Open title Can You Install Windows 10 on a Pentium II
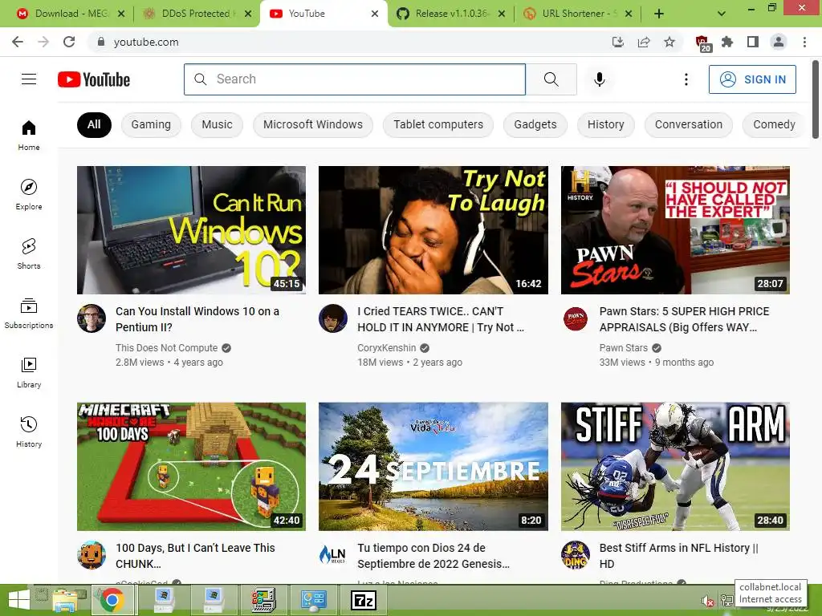The image size is (822, 616). (x=197, y=319)
